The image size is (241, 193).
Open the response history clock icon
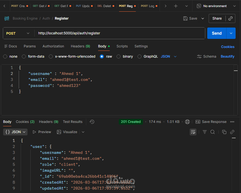92,122
